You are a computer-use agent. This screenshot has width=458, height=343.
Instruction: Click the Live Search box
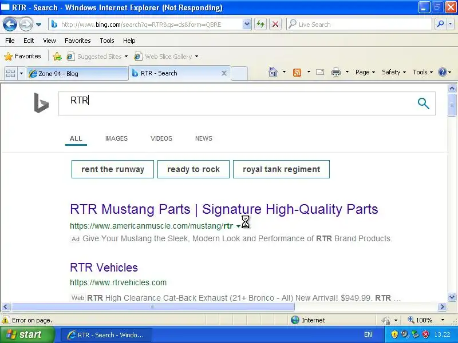tap(360, 25)
